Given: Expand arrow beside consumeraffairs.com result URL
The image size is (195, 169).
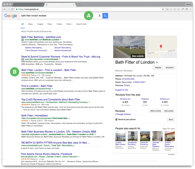Looking at the screenshot, I should [x=89, y=102].
